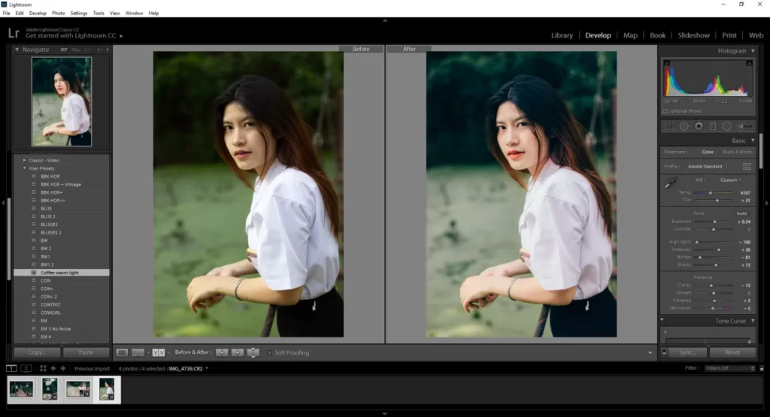Switch to Loupe view in toolbar

pos(122,352)
